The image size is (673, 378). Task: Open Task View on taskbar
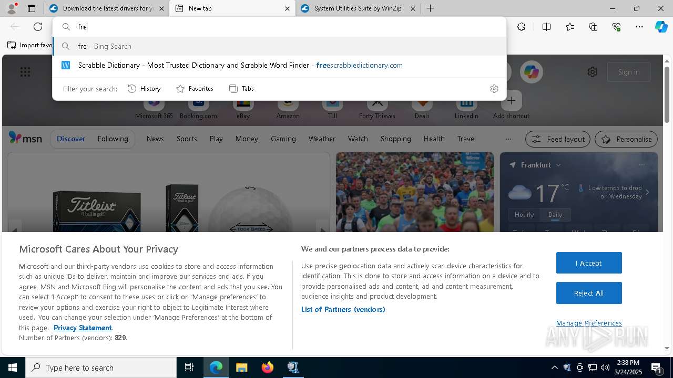point(189,367)
